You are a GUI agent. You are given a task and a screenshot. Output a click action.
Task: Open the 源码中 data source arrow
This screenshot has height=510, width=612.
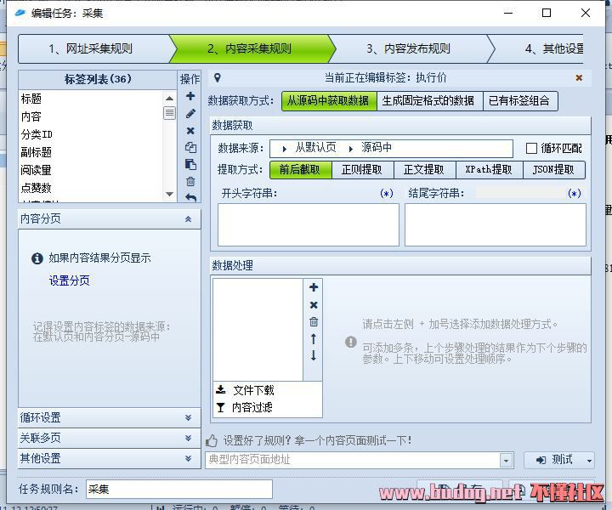(x=350, y=149)
